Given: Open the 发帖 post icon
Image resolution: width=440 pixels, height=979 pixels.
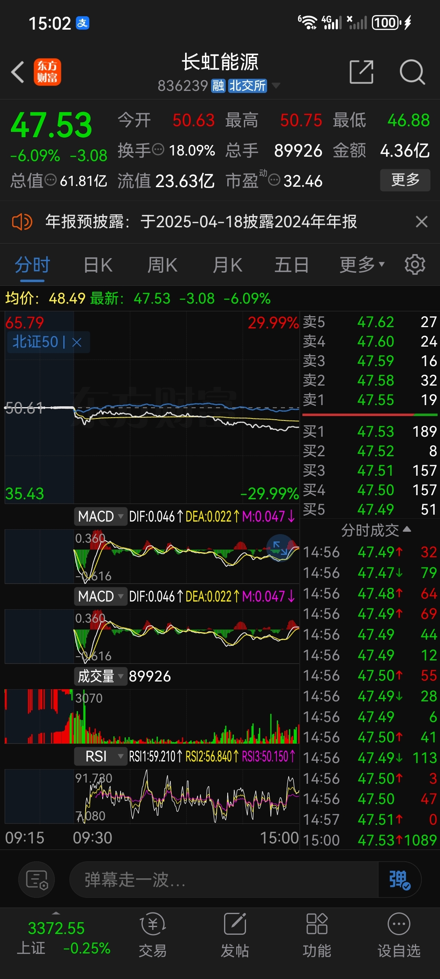Looking at the screenshot, I should 235,935.
